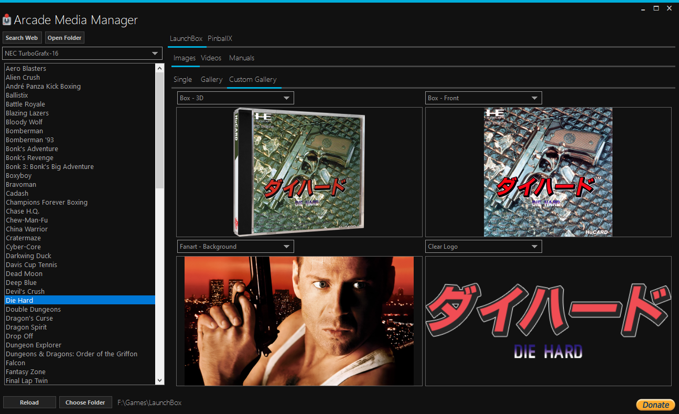Select Darkwing Duck in the game list

pyautogui.click(x=80, y=256)
